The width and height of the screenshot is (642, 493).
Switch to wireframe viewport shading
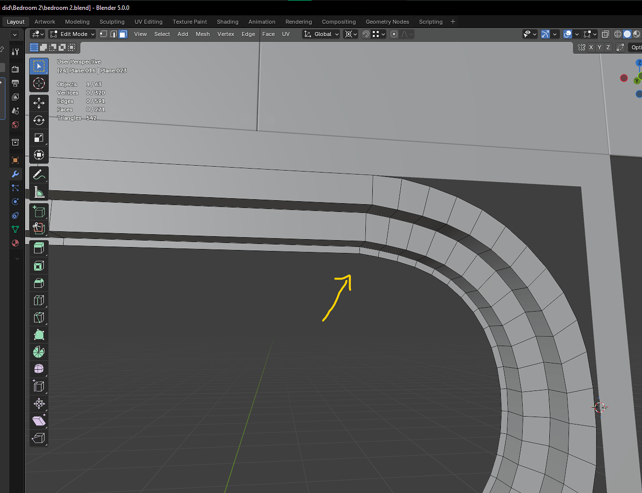[617, 34]
